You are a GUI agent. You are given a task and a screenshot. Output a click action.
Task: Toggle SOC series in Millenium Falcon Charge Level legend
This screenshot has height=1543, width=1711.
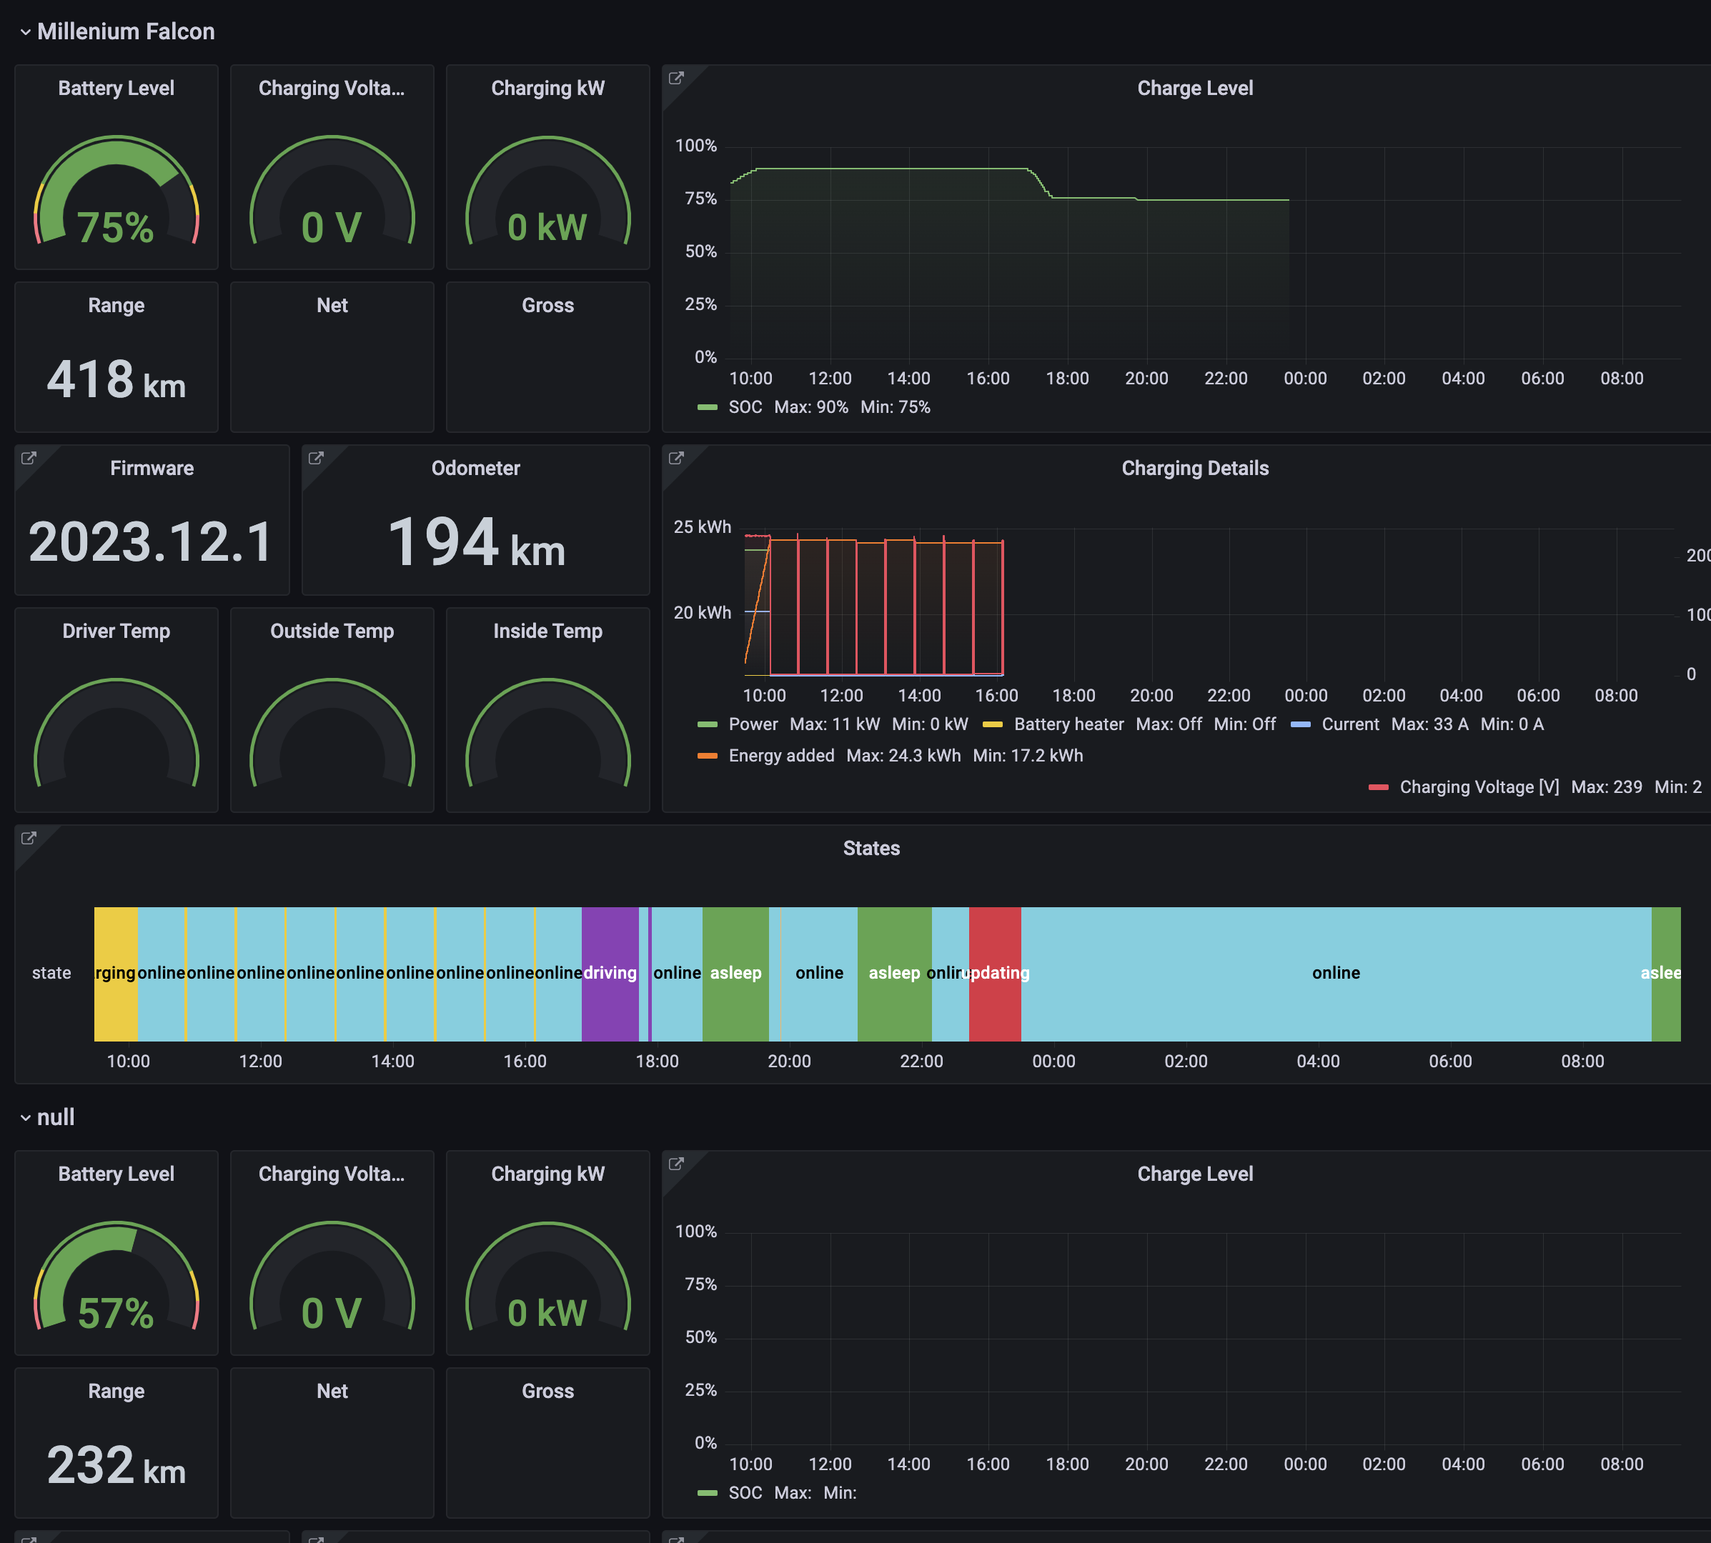coord(745,407)
